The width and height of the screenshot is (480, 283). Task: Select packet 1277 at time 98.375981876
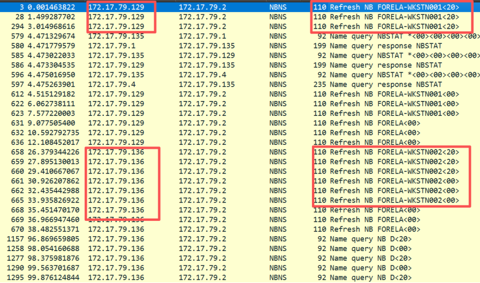pos(240,258)
